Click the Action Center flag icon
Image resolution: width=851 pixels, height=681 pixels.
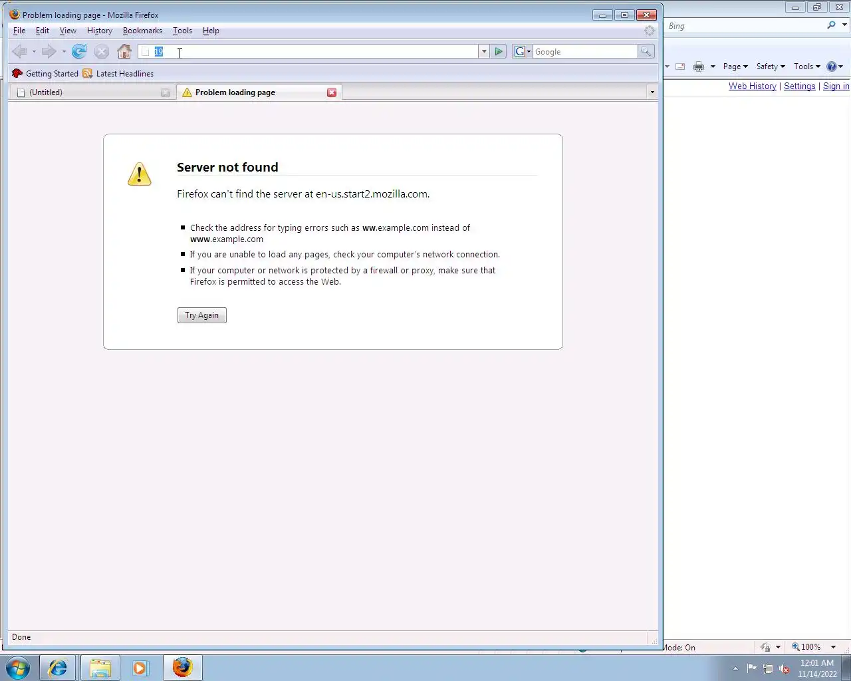752,668
